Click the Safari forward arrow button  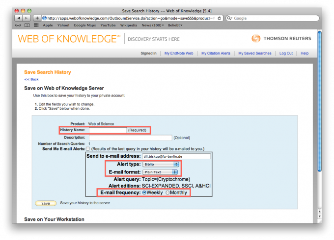coord(26,18)
